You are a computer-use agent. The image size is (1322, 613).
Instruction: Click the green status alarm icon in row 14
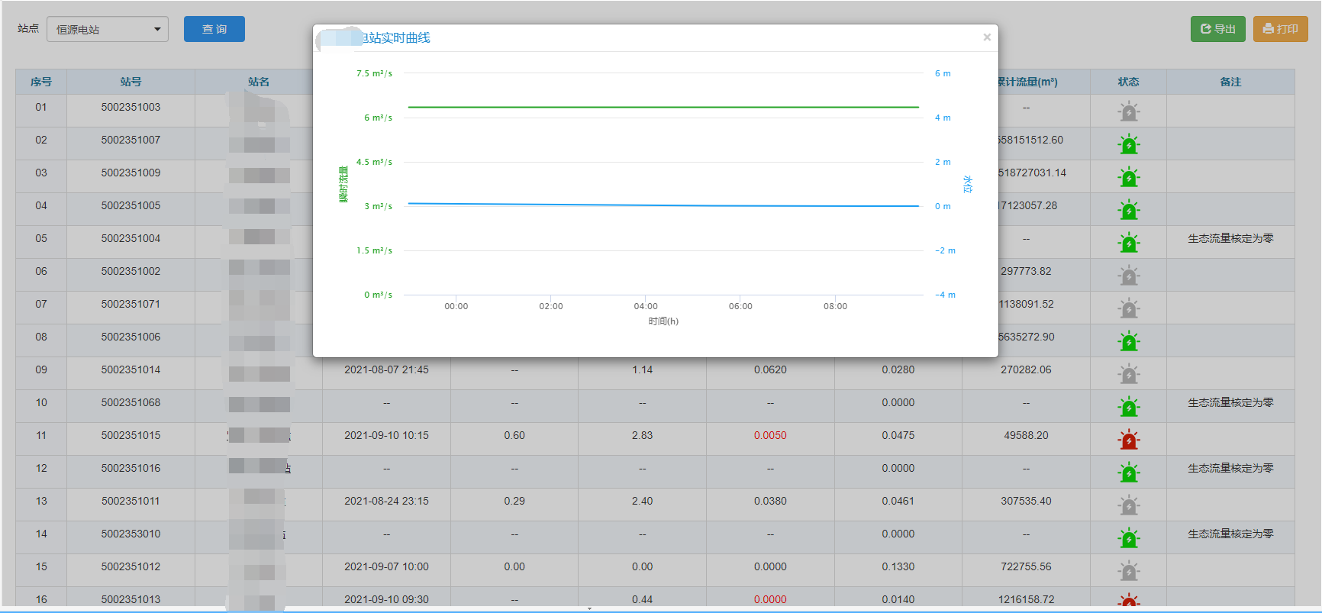(1128, 539)
